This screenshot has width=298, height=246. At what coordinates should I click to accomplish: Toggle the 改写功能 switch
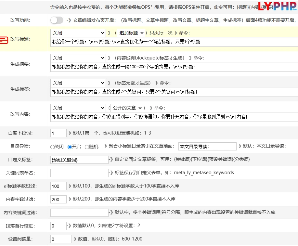pos(57,20)
